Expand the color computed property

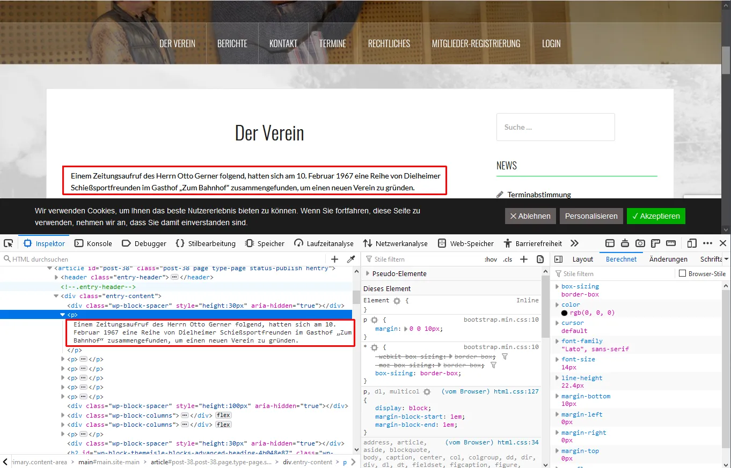coord(557,304)
